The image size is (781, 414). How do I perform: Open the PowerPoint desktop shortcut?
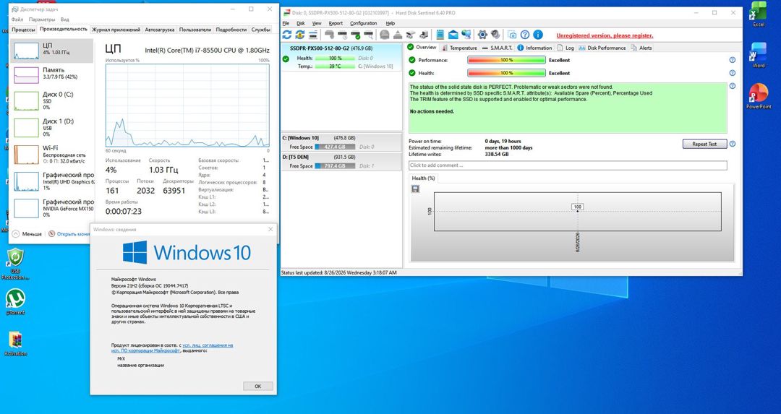click(x=759, y=96)
